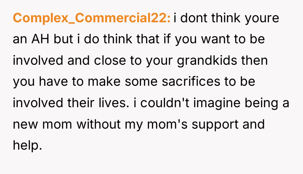Open the Complex_Commercial22 user profile link
This screenshot has height=174, width=303.
click(92, 18)
